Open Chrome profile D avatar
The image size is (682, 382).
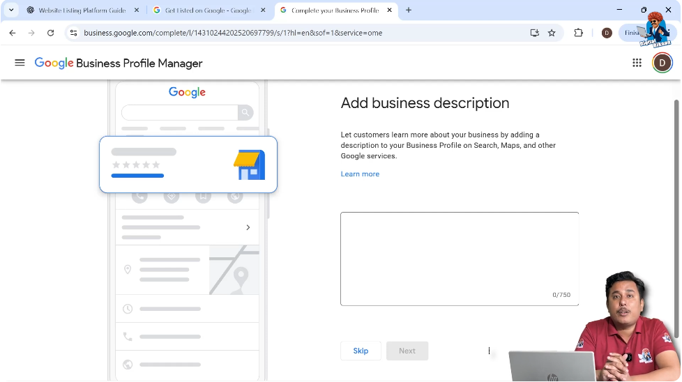[x=606, y=33]
